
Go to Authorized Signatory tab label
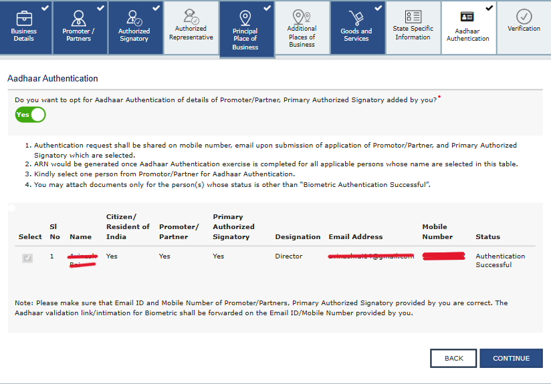(134, 35)
